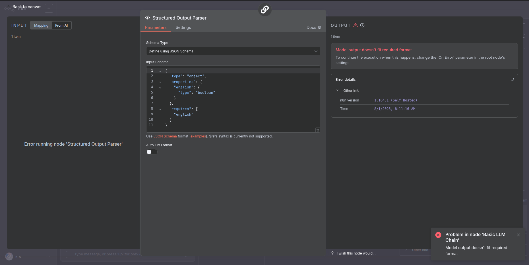This screenshot has width=529, height=265.
Task: Open the JSON Schema link
Action: (165, 136)
